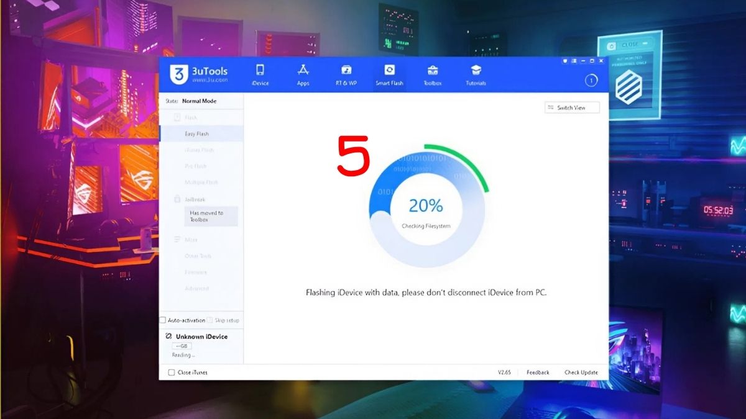Switch to the Easy Flash tab

click(x=196, y=133)
